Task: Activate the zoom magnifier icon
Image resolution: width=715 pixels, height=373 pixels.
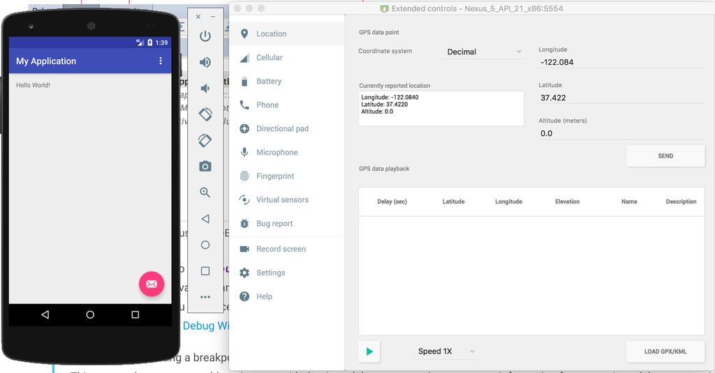Action: click(x=205, y=192)
